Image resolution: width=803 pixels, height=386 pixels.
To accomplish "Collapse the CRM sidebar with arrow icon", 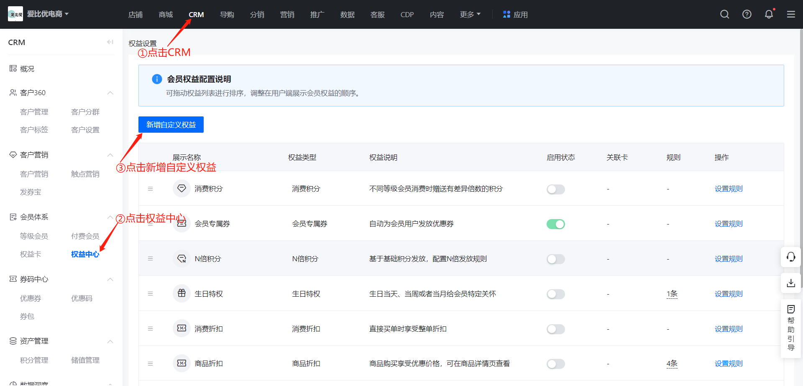I will (x=110, y=42).
